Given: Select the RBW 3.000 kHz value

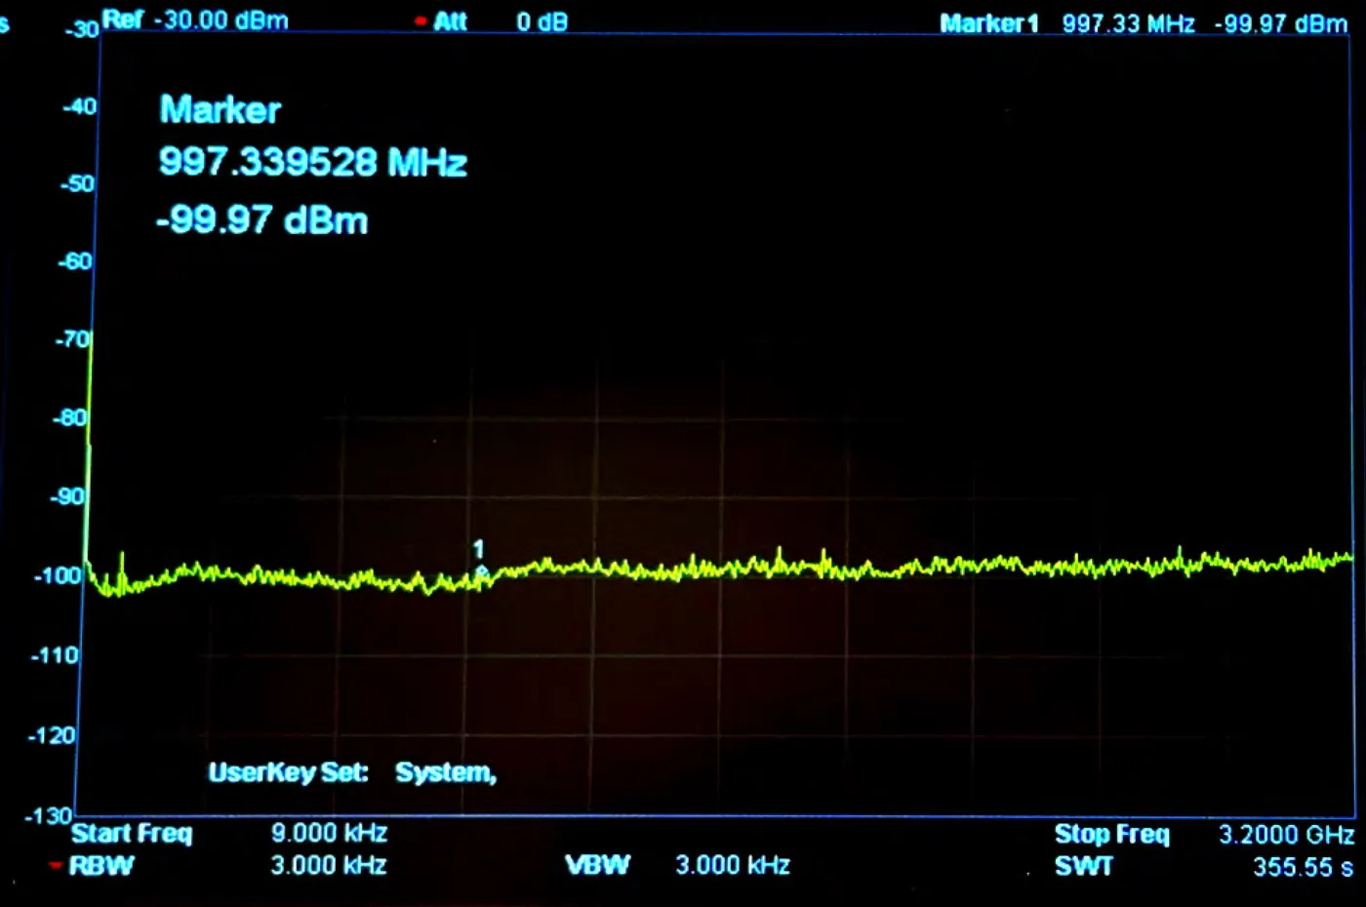Looking at the screenshot, I should [329, 865].
